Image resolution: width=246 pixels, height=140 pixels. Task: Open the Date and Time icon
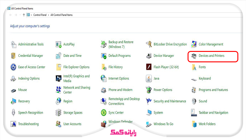[x=58, y=56]
